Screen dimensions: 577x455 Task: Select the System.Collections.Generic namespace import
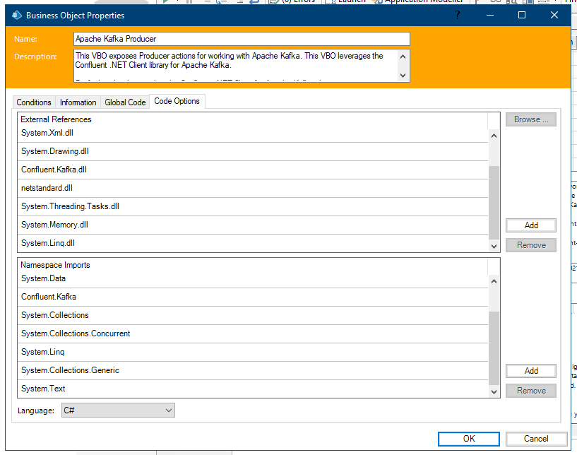(x=253, y=371)
